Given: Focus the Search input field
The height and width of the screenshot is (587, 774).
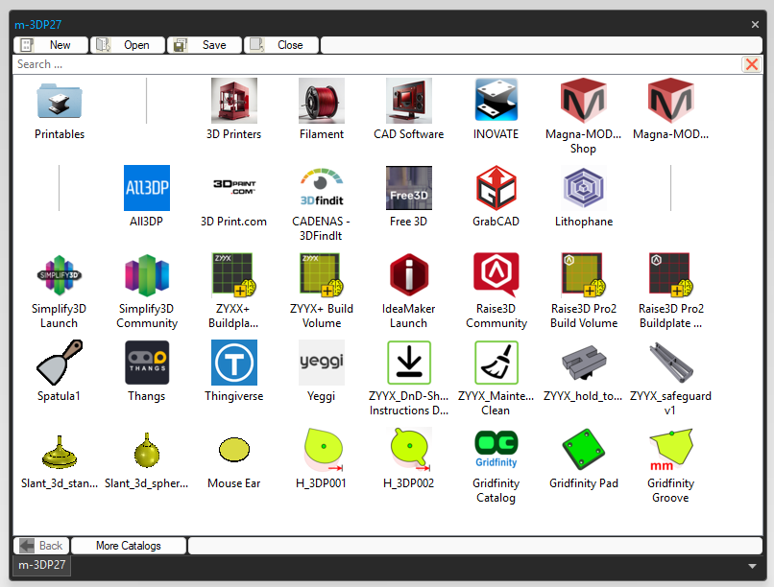Looking at the screenshot, I should point(376,64).
